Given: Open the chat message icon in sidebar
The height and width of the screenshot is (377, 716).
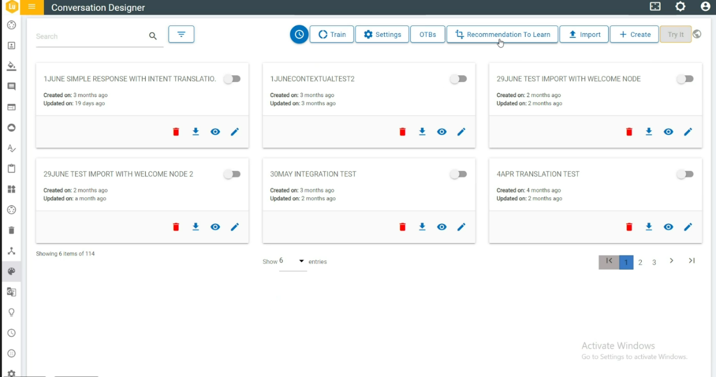Looking at the screenshot, I should click(x=11, y=87).
